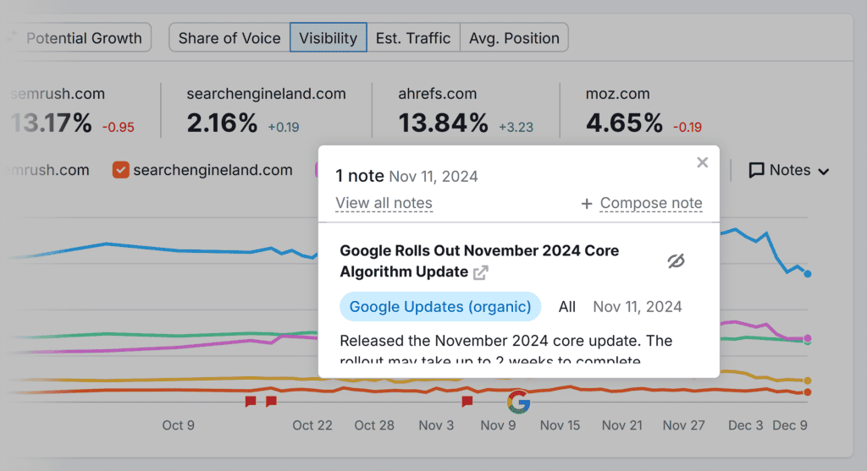
Task: Click the leftmost red note flag on chart
Action: coord(251,401)
